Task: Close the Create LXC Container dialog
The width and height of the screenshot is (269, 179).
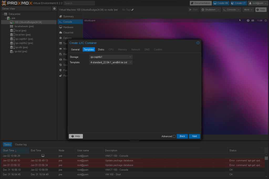Action: click(198, 43)
